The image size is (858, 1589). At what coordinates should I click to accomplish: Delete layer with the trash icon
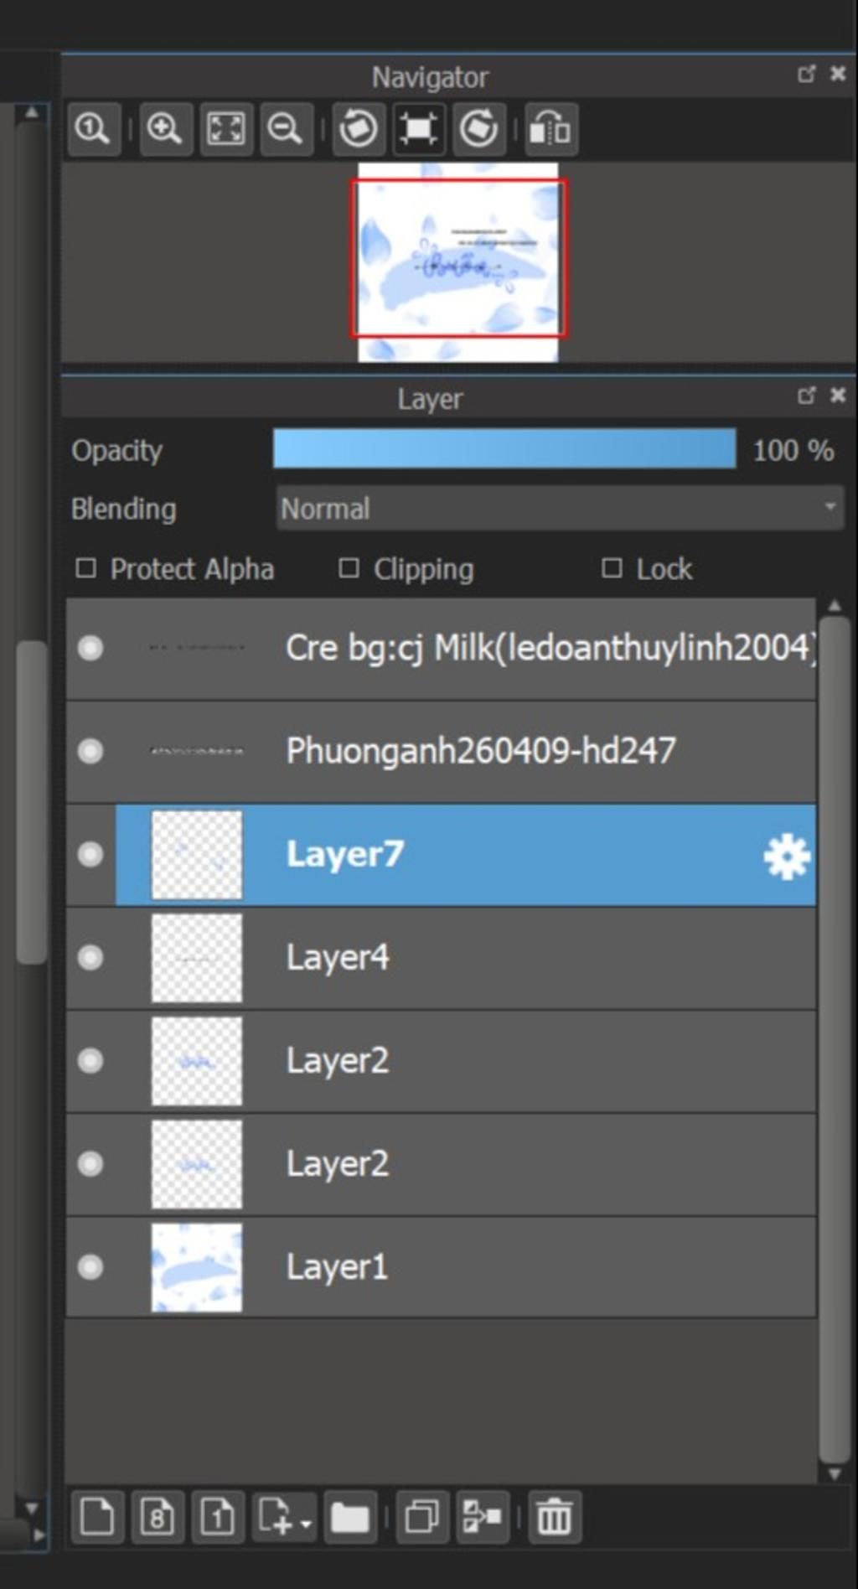(554, 1517)
